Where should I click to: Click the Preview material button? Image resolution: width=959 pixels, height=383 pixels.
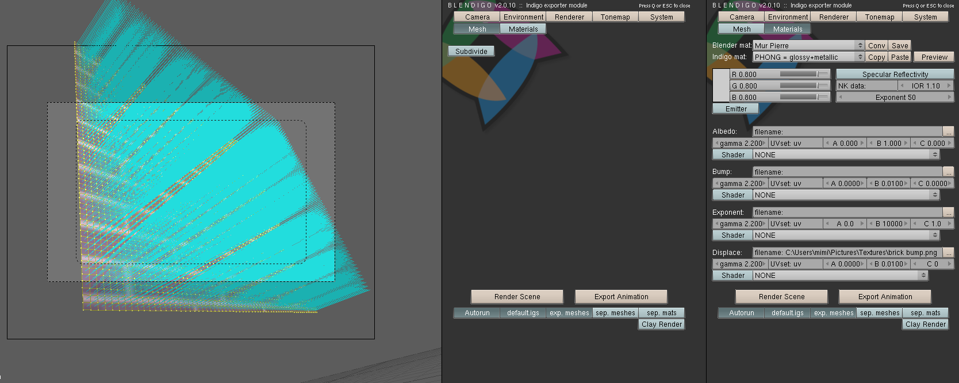934,57
